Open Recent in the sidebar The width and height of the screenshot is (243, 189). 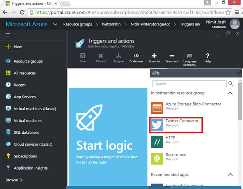click(x=20, y=85)
